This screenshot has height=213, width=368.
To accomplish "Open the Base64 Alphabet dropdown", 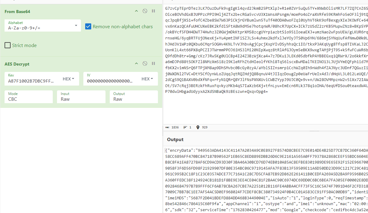I will (42, 26).
